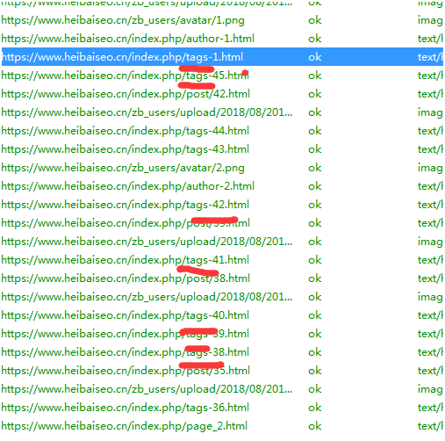
Task: Click the text type cell of author-1.html
Action: click(430, 39)
